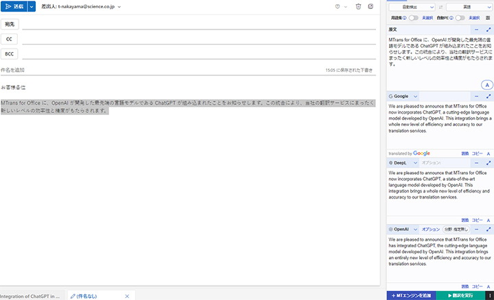
Task: Click the grid icon at the right of the settings row
Action: click(x=488, y=18)
